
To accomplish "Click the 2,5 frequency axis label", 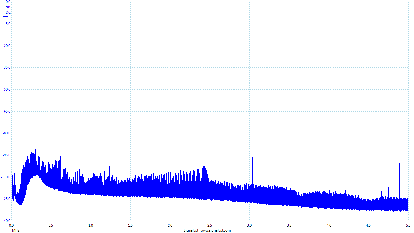I will click(210, 225).
